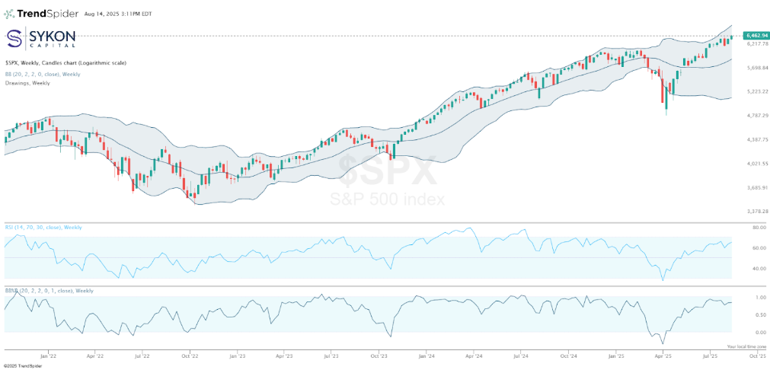Select the BB (20, 2, 2, 0, close) label
Screen dimensions: 770x373
click(43, 74)
